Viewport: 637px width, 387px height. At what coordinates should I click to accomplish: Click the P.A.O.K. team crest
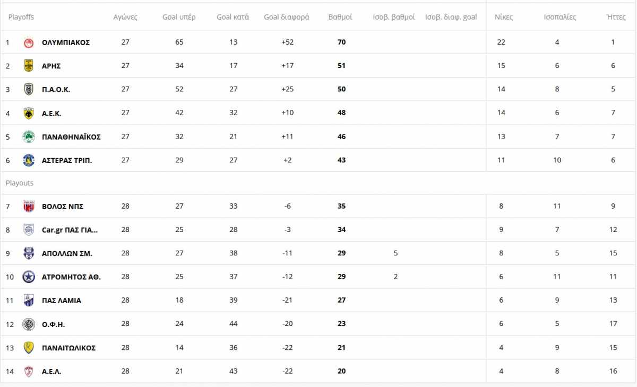pos(29,89)
